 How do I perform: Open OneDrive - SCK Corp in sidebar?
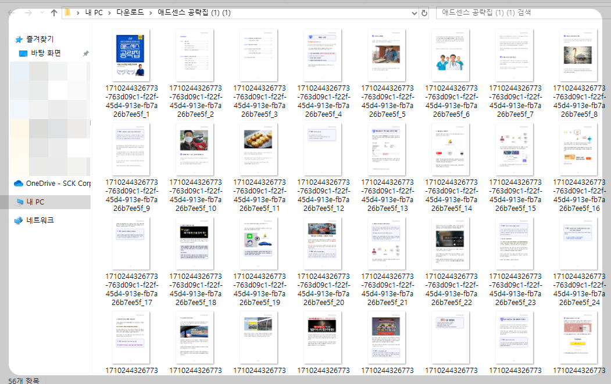pos(58,183)
